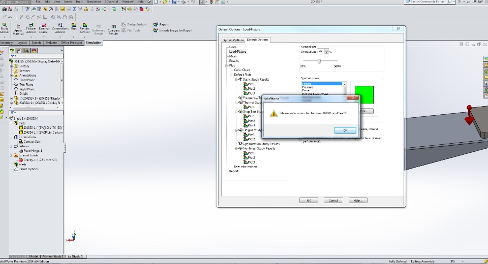This screenshot has height=264, width=488.
Task: Select Results in the options tree
Action: (x=234, y=61)
